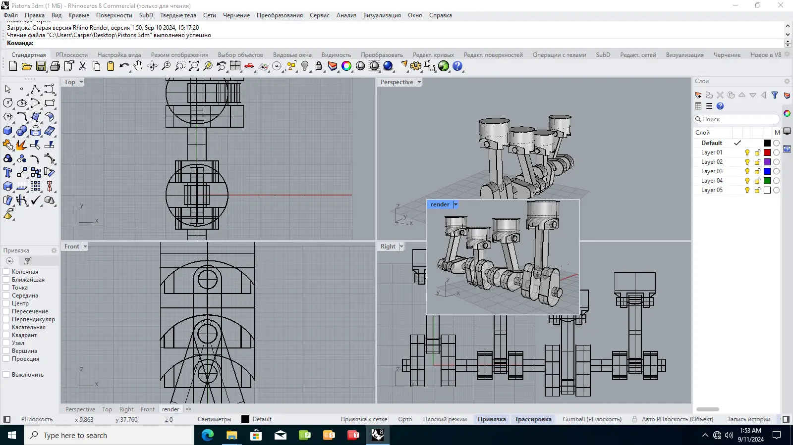Switch to the Front viewport tab
The height and width of the screenshot is (445, 793).
tap(148, 409)
